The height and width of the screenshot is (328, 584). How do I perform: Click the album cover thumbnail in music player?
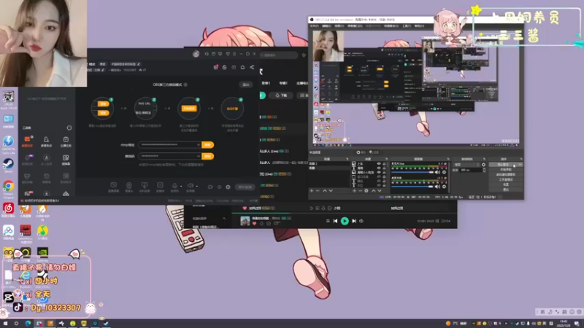(245, 221)
